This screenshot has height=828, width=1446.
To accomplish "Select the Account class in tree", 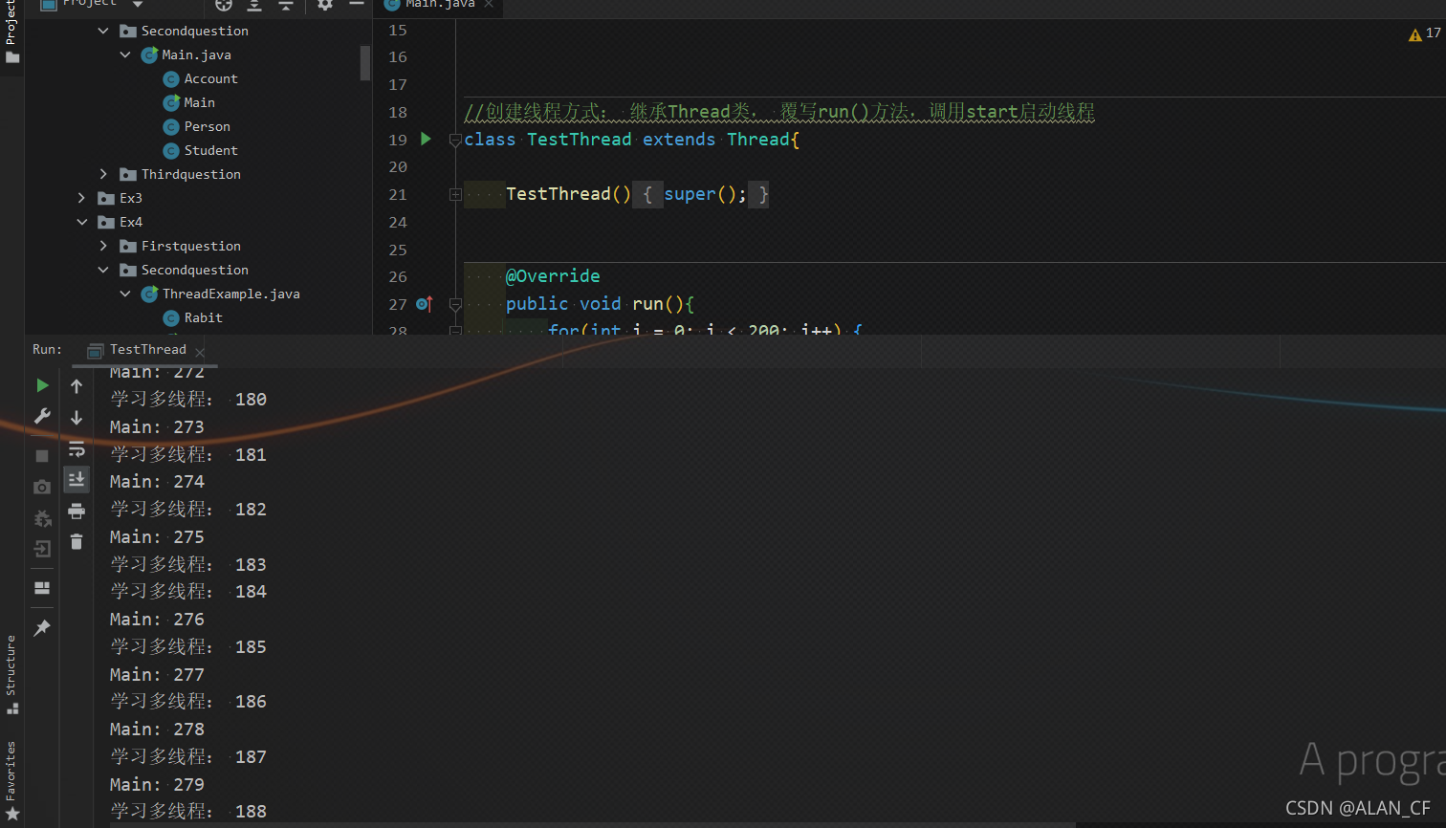I will 210,78.
